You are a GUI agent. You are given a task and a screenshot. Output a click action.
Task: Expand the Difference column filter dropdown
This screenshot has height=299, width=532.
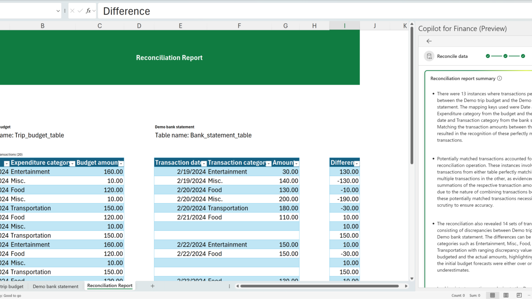356,163
